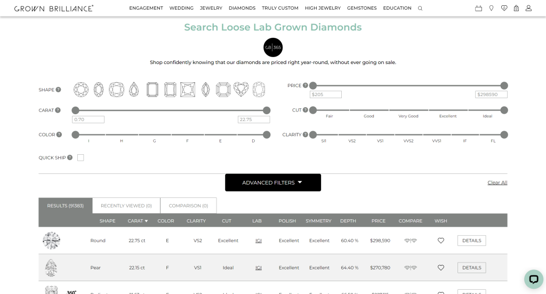Select the Asscher octagonal shape icon

tap(223, 90)
